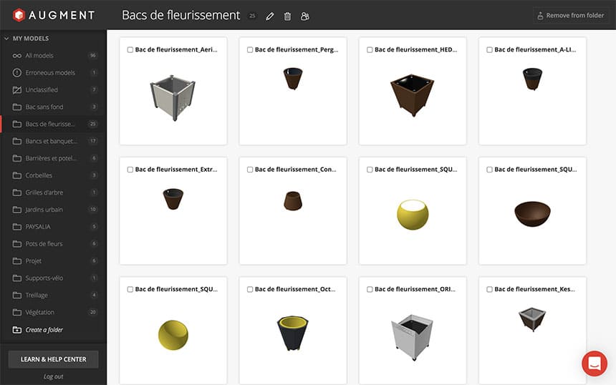Collapse the MY MODELS section arrow
Viewport: 616px width, 385px height.
click(x=6, y=39)
